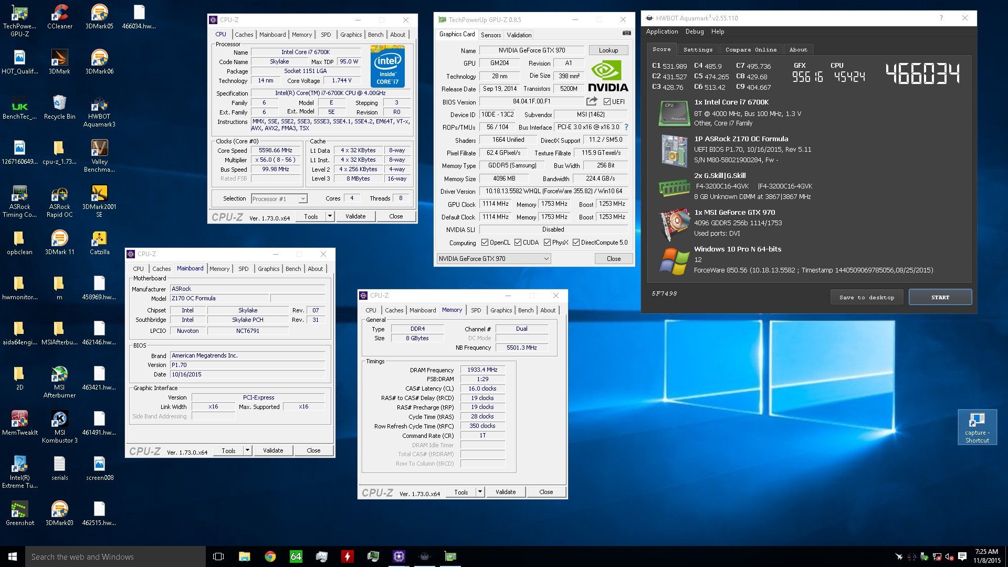Viewport: 1008px width, 567px height.
Task: Launch the ASRock Rapid OC shortcut
Action: (59, 202)
